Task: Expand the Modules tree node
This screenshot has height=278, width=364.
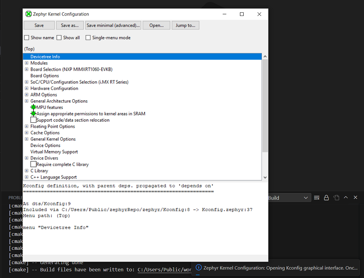Action: [27, 63]
